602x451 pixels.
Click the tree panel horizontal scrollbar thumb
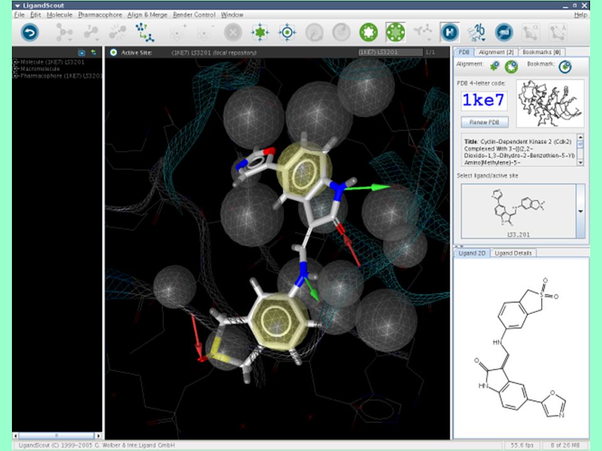[x=56, y=436]
